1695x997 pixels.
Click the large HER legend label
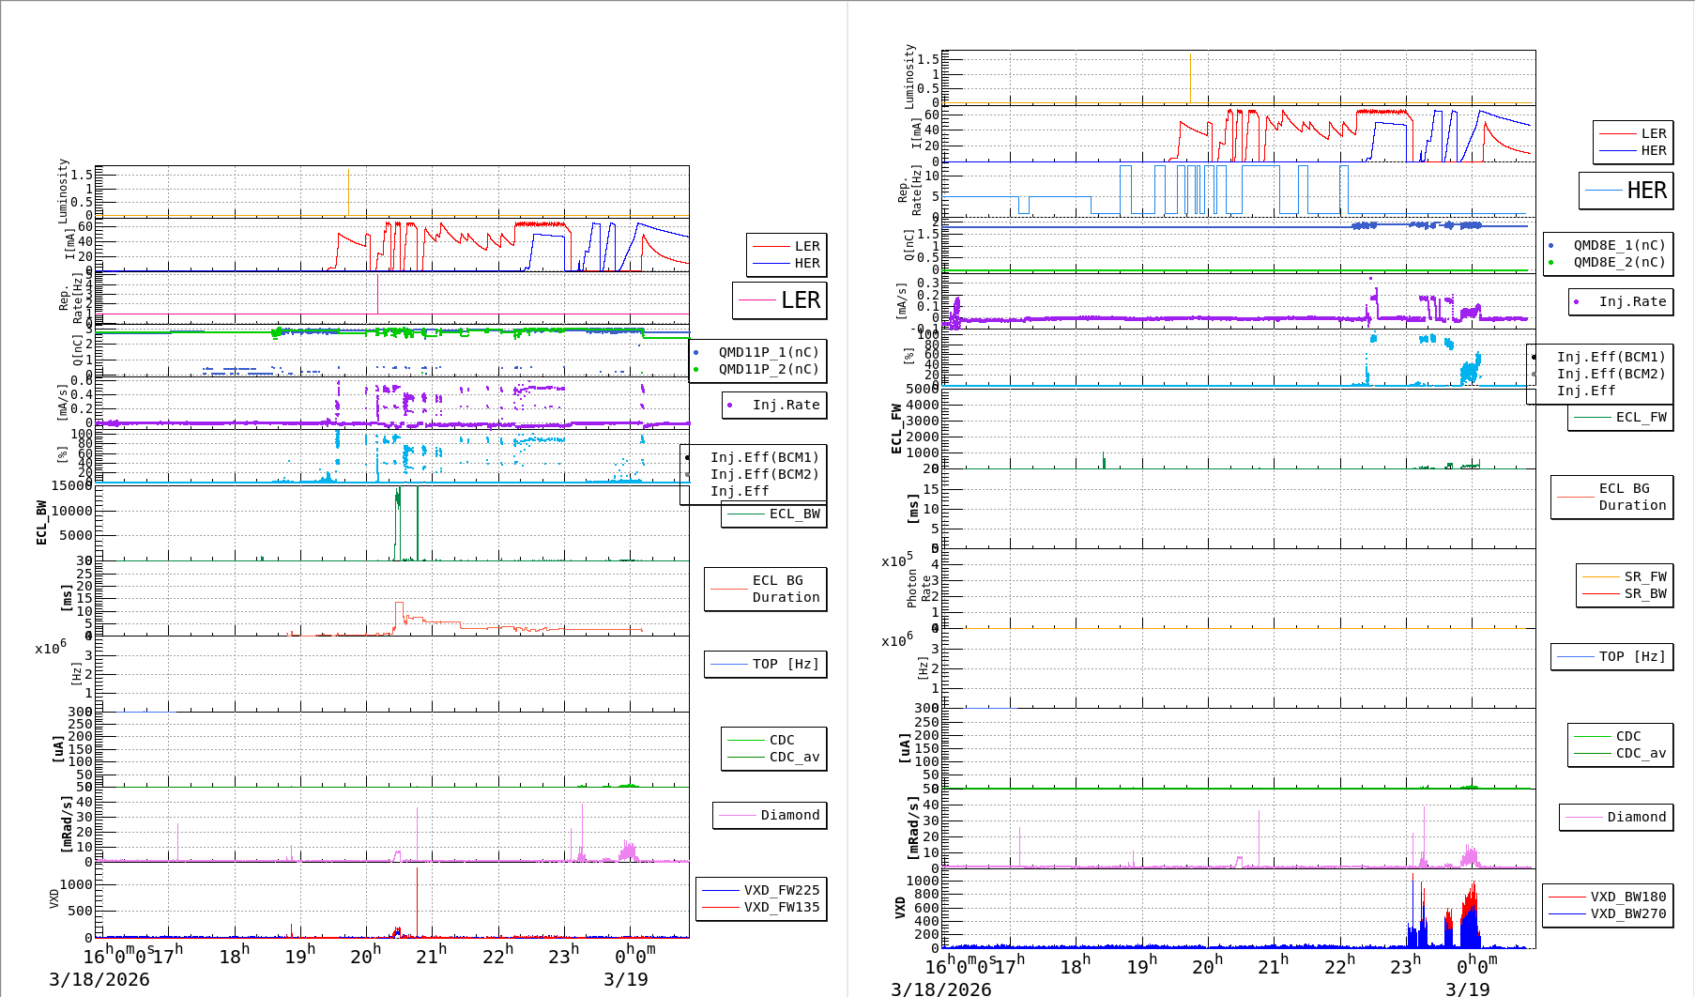click(x=1646, y=191)
